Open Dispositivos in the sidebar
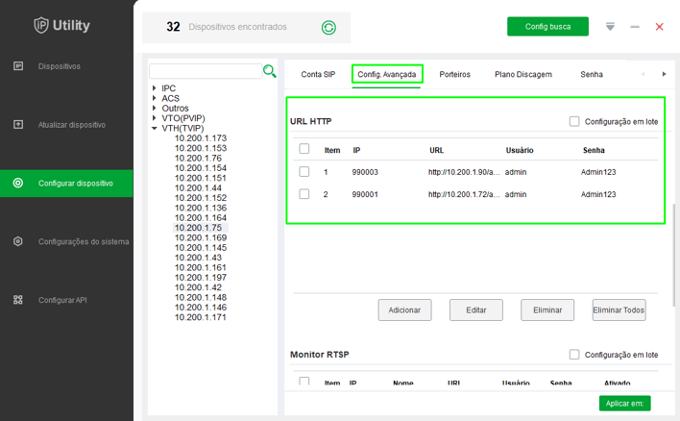Viewport: 680px width, 421px height. pyautogui.click(x=59, y=66)
